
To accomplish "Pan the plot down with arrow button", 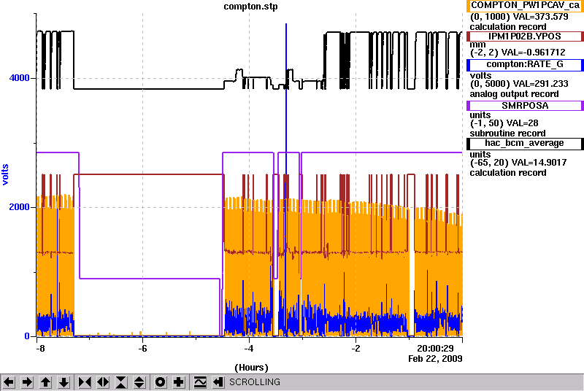I will click(x=64, y=382).
